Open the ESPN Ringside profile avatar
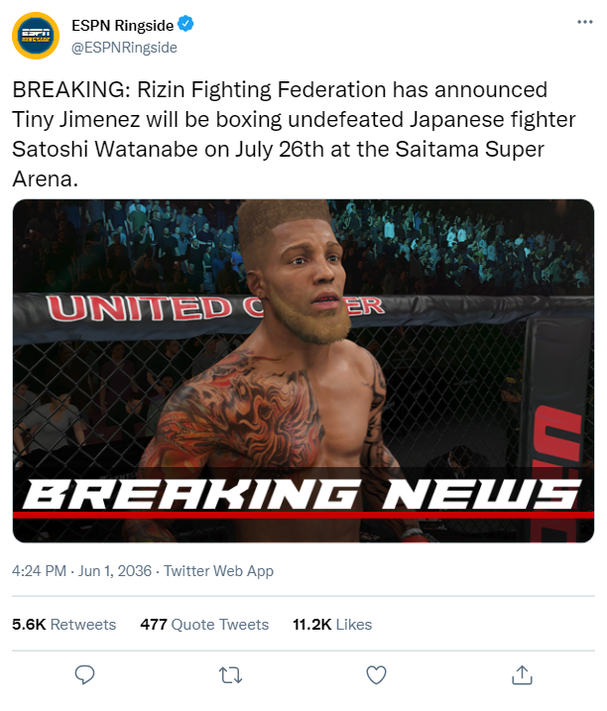This screenshot has height=711, width=607. 36,36
